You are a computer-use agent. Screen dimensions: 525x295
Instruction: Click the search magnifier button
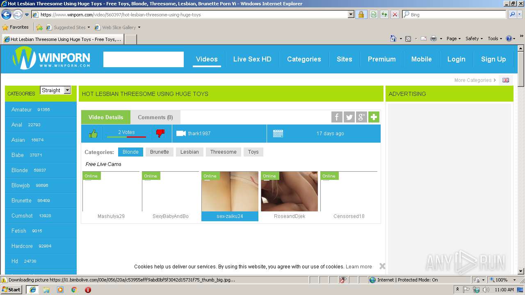click(x=512, y=14)
